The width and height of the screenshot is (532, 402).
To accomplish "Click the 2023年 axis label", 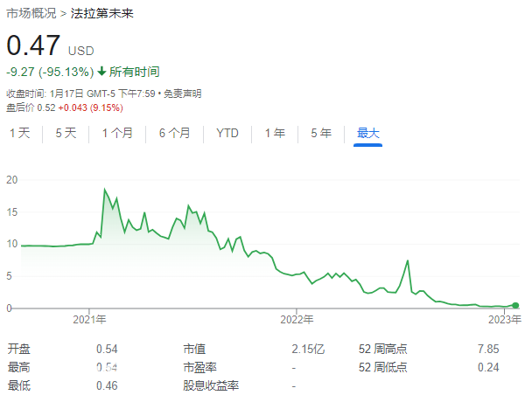I will pyautogui.click(x=505, y=319).
